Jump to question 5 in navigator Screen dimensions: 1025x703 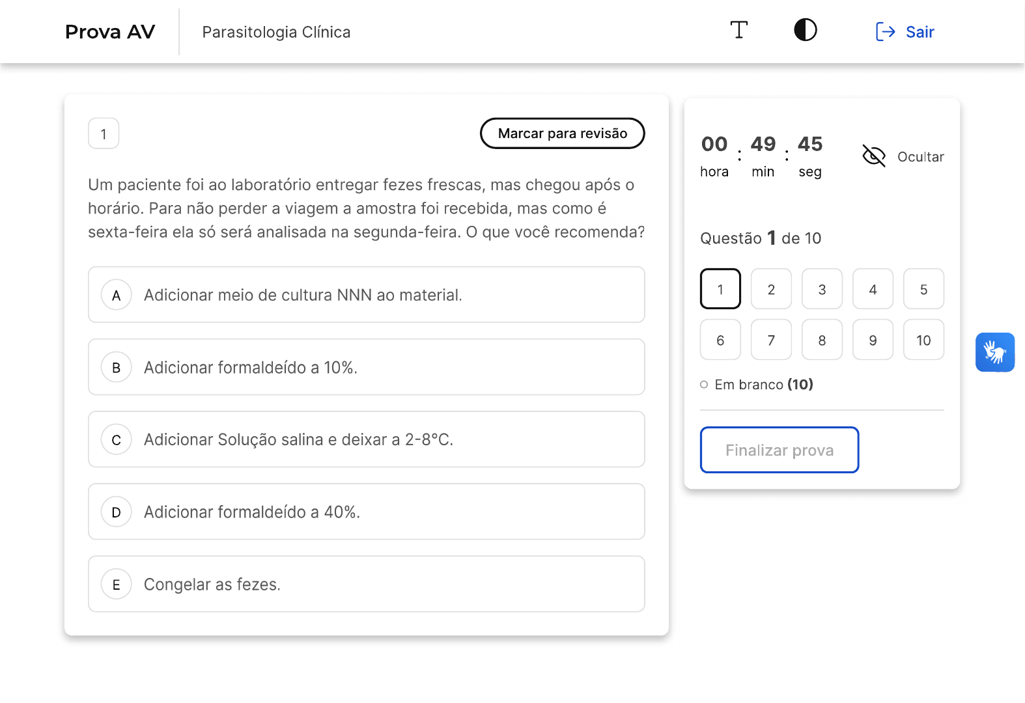(x=923, y=289)
